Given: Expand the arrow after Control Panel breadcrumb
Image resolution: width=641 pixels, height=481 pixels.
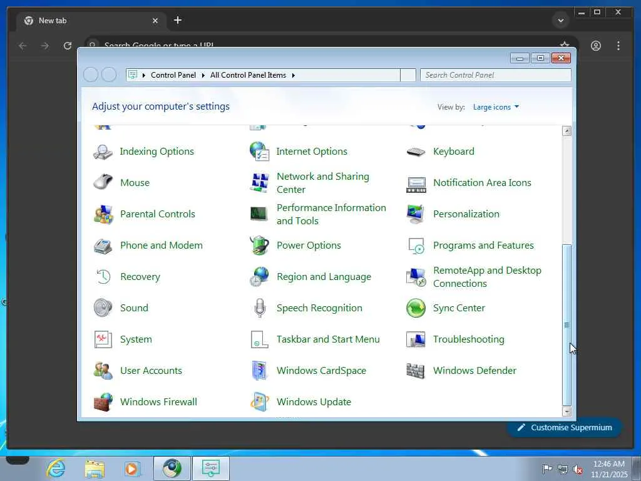Looking at the screenshot, I should click(203, 75).
